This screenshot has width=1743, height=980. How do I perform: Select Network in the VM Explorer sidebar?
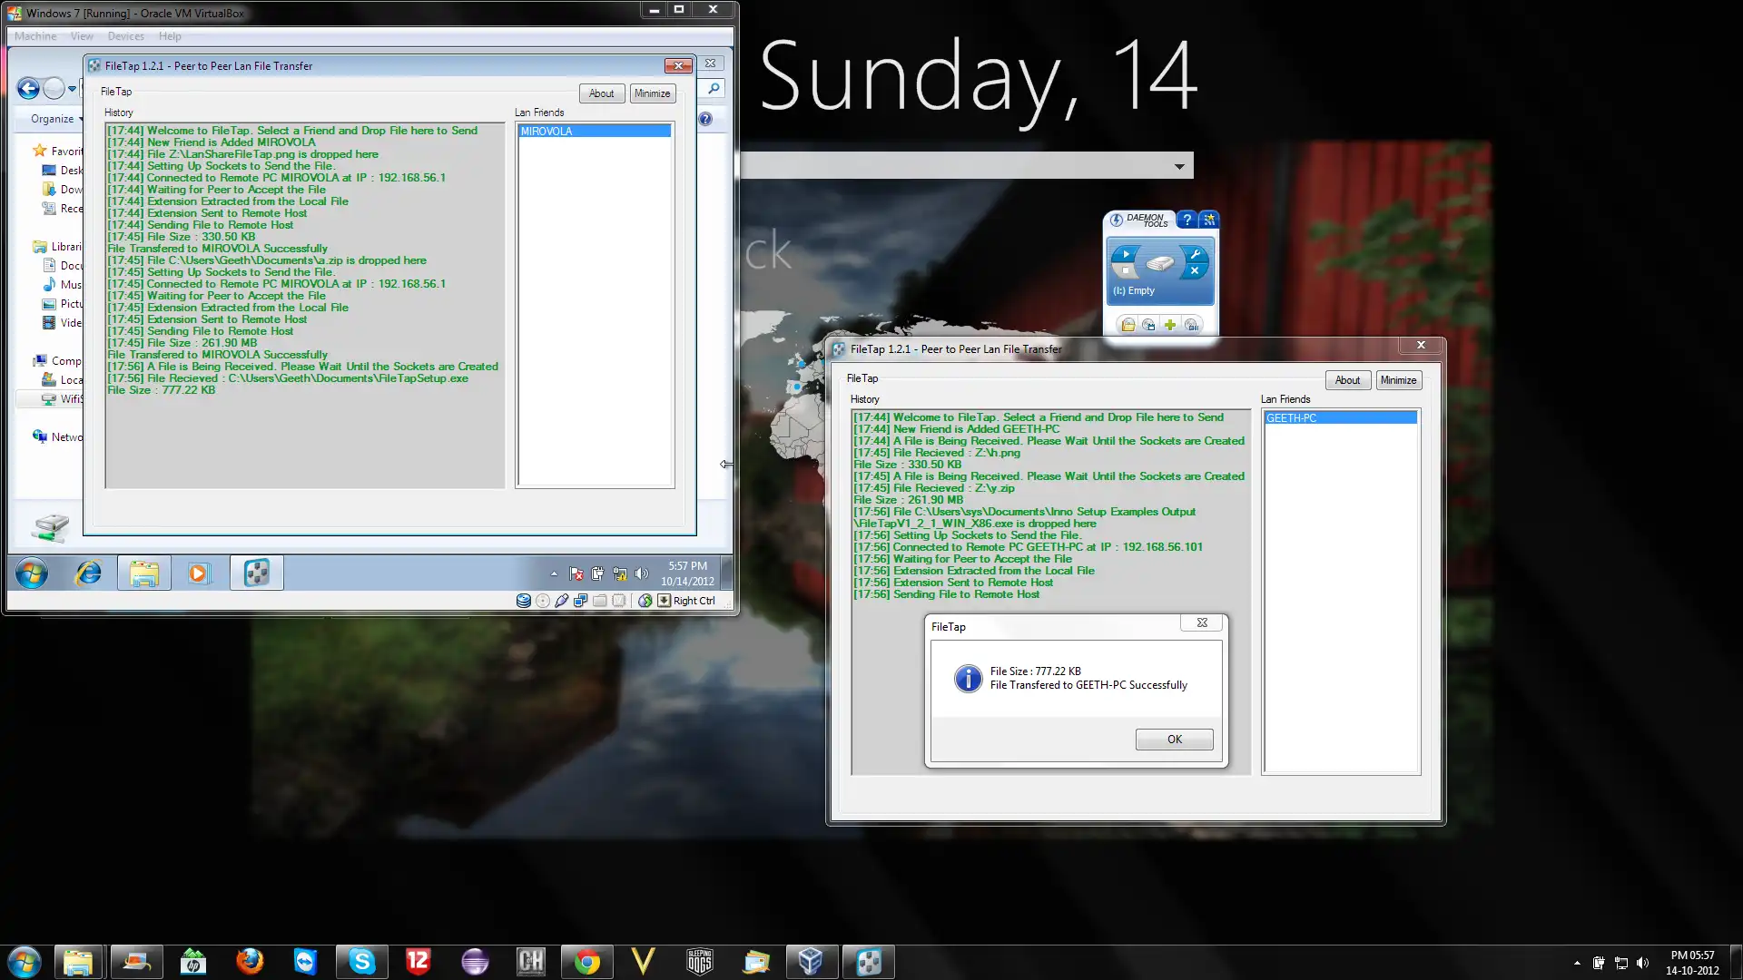pos(58,436)
